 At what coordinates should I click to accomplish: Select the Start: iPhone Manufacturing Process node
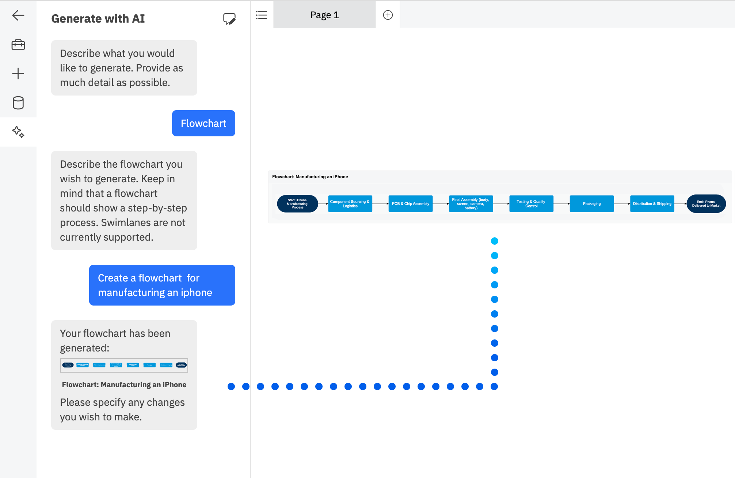click(298, 203)
